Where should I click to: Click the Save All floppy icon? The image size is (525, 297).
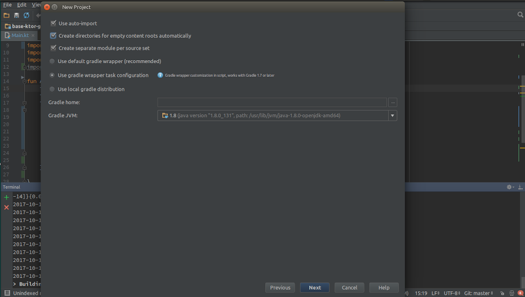click(x=17, y=15)
